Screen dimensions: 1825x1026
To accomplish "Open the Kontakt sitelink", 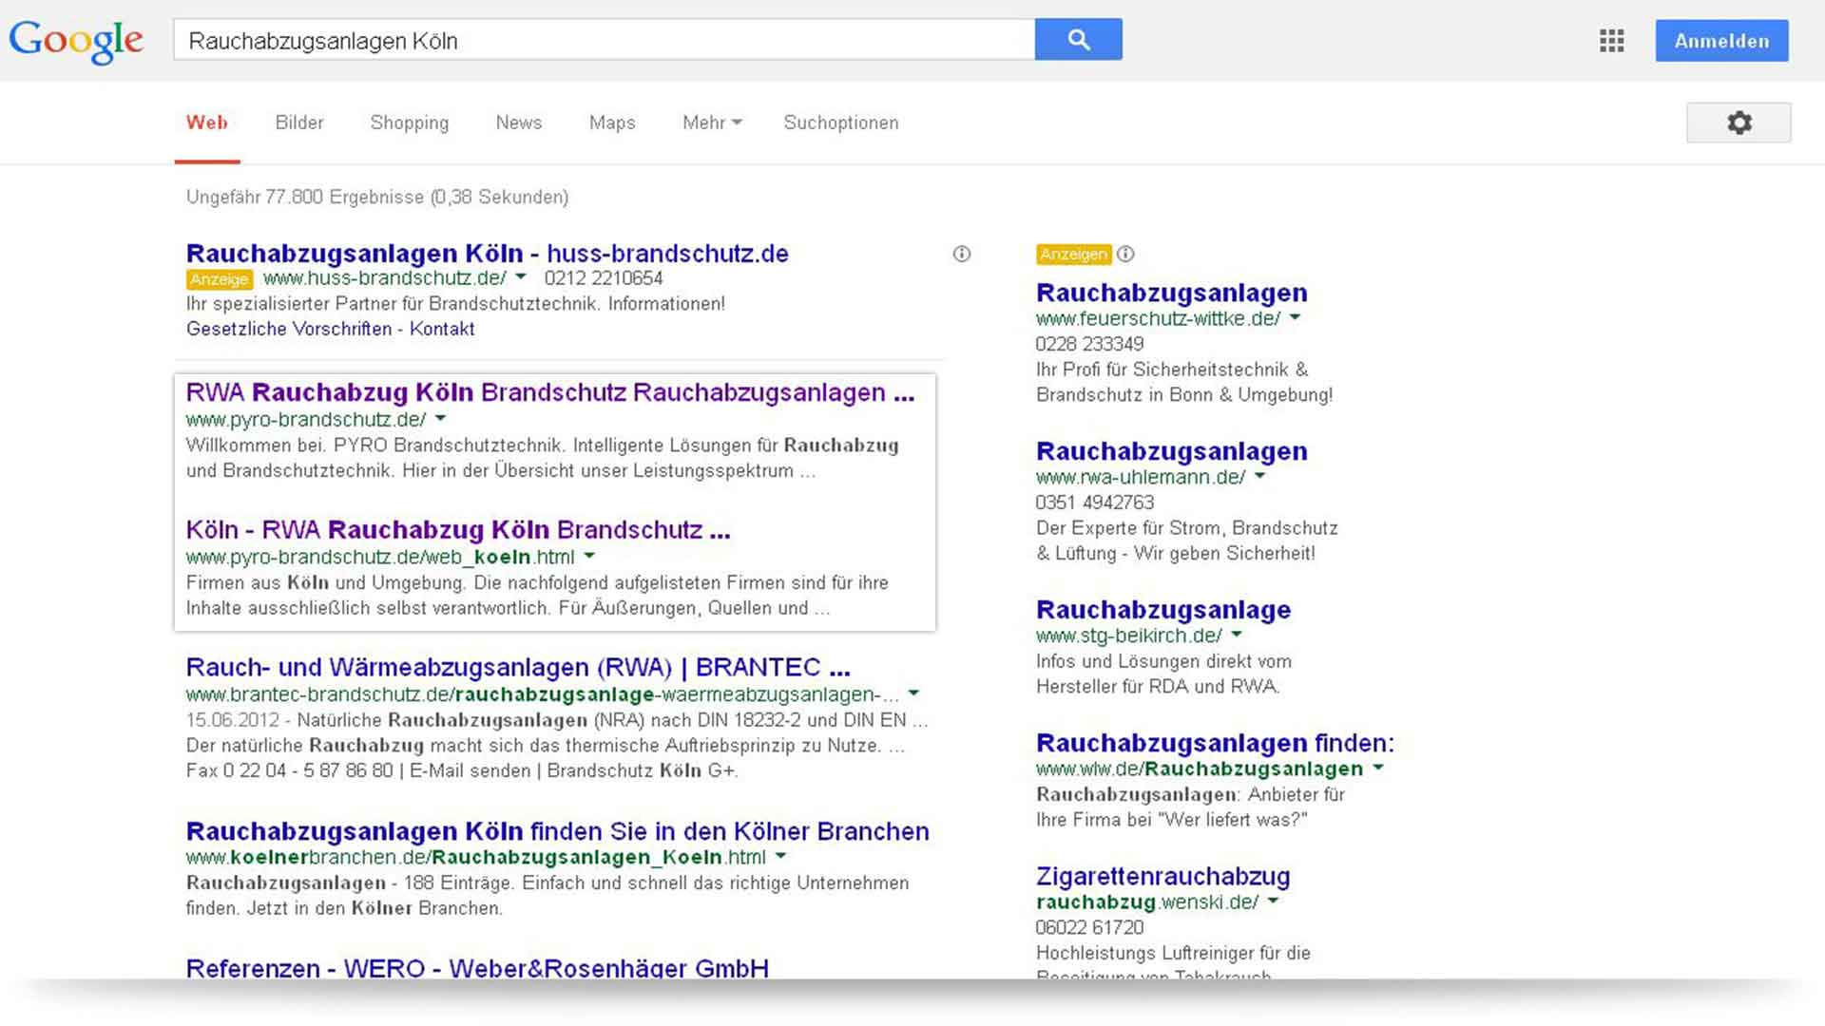I will coord(442,329).
